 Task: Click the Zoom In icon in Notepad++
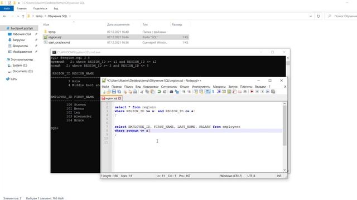point(184,92)
